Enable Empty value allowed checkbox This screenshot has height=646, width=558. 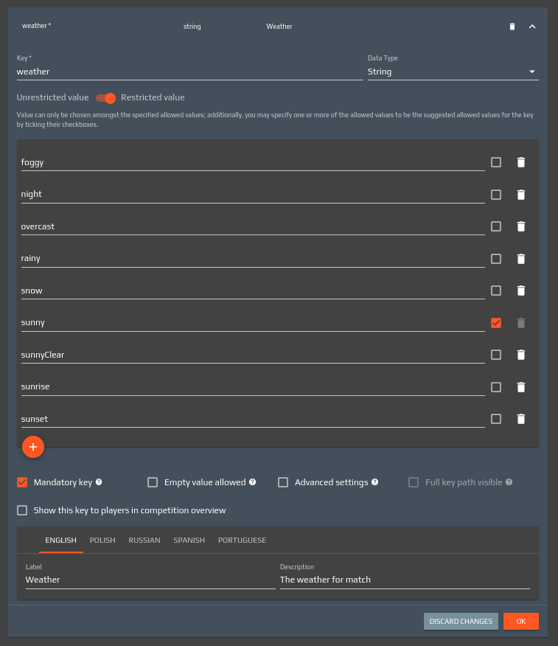(153, 482)
